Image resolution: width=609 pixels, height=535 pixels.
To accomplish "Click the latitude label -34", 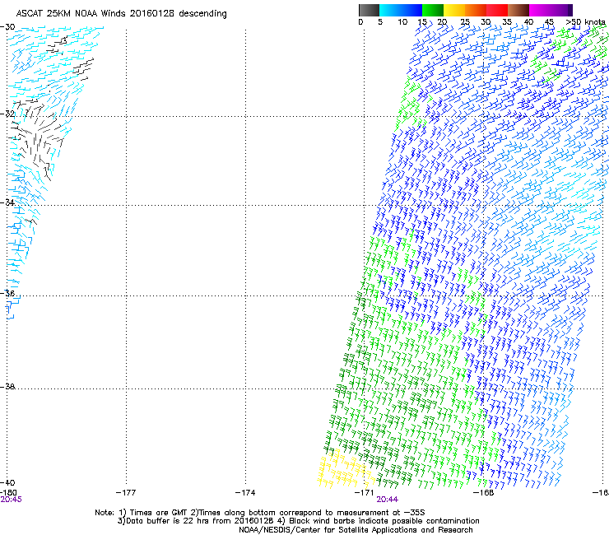I will pos(7,202).
